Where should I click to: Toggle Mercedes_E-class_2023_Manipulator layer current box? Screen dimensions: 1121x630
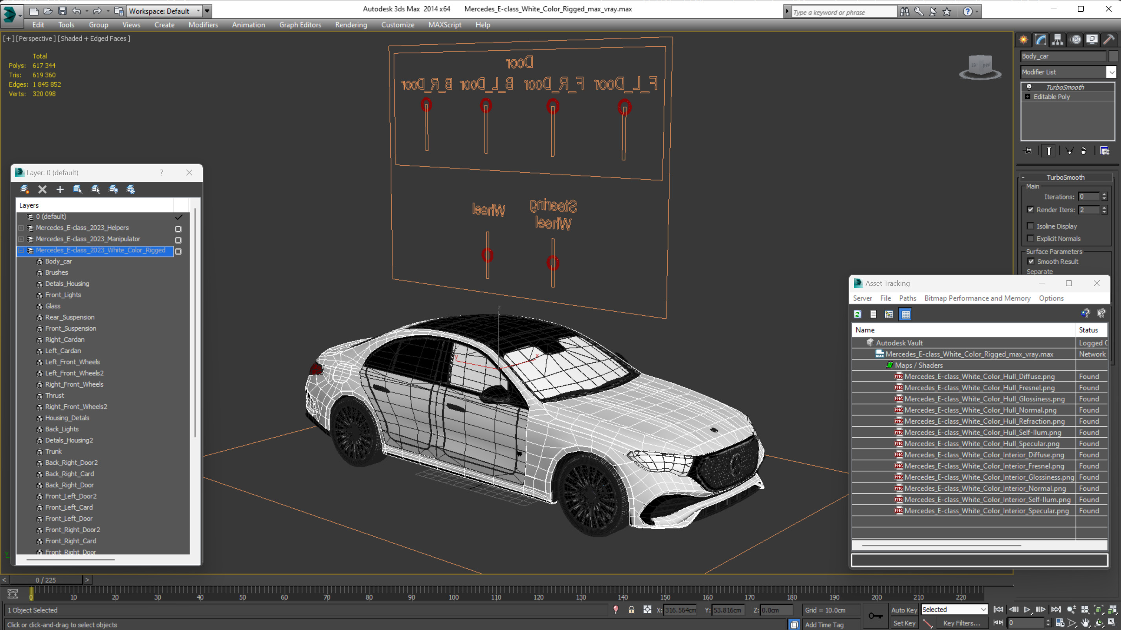178,240
